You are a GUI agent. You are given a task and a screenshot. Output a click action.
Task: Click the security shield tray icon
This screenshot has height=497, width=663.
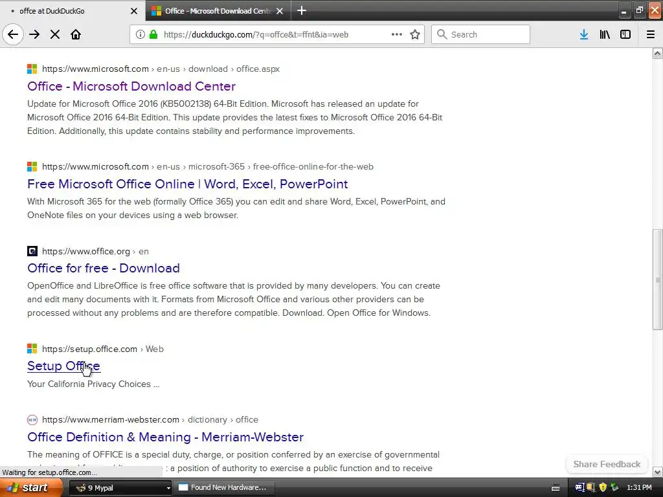click(x=603, y=488)
